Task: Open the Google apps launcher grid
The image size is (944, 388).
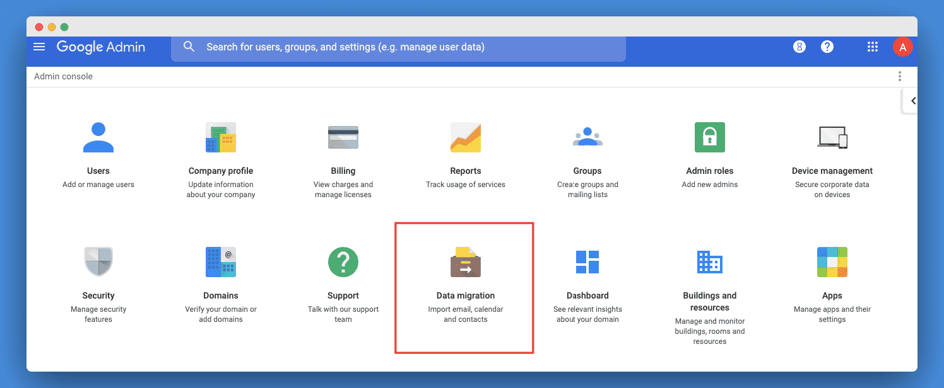Action: (872, 47)
